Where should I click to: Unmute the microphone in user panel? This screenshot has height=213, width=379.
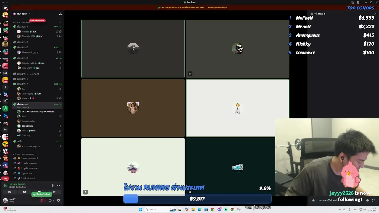41,201
